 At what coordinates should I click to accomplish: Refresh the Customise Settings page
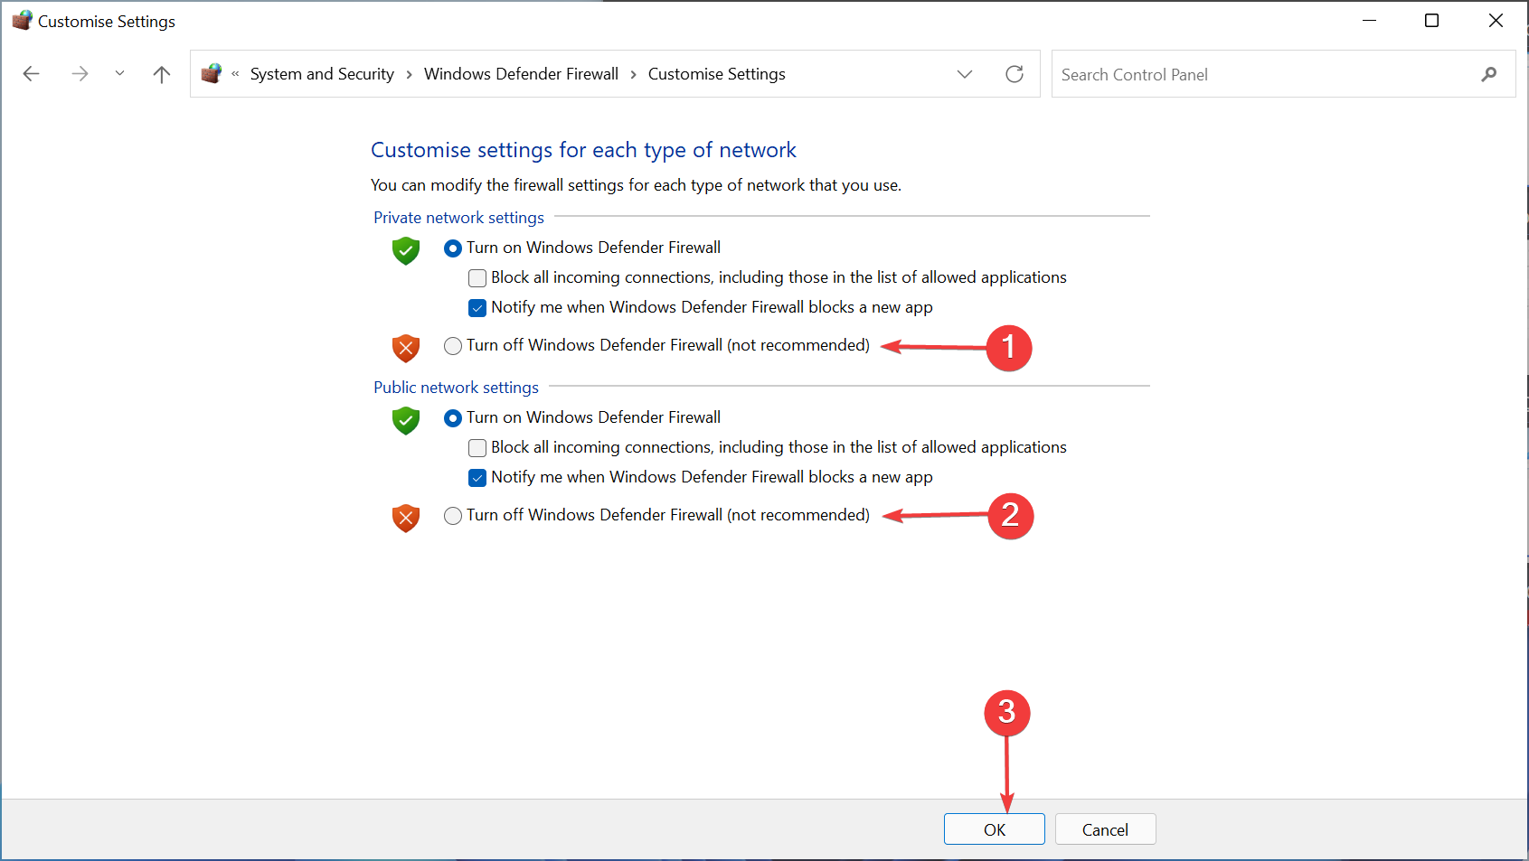click(x=1015, y=74)
